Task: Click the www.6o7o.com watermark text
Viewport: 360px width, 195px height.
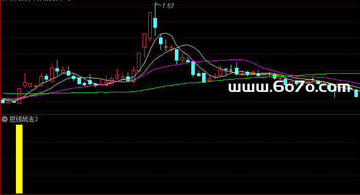Action: coord(289,87)
